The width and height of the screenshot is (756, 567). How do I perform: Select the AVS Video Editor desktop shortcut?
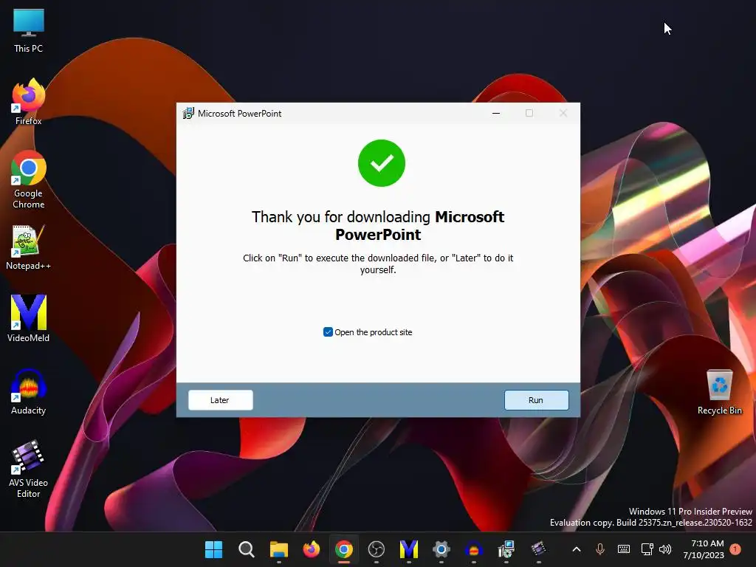pyautogui.click(x=29, y=469)
